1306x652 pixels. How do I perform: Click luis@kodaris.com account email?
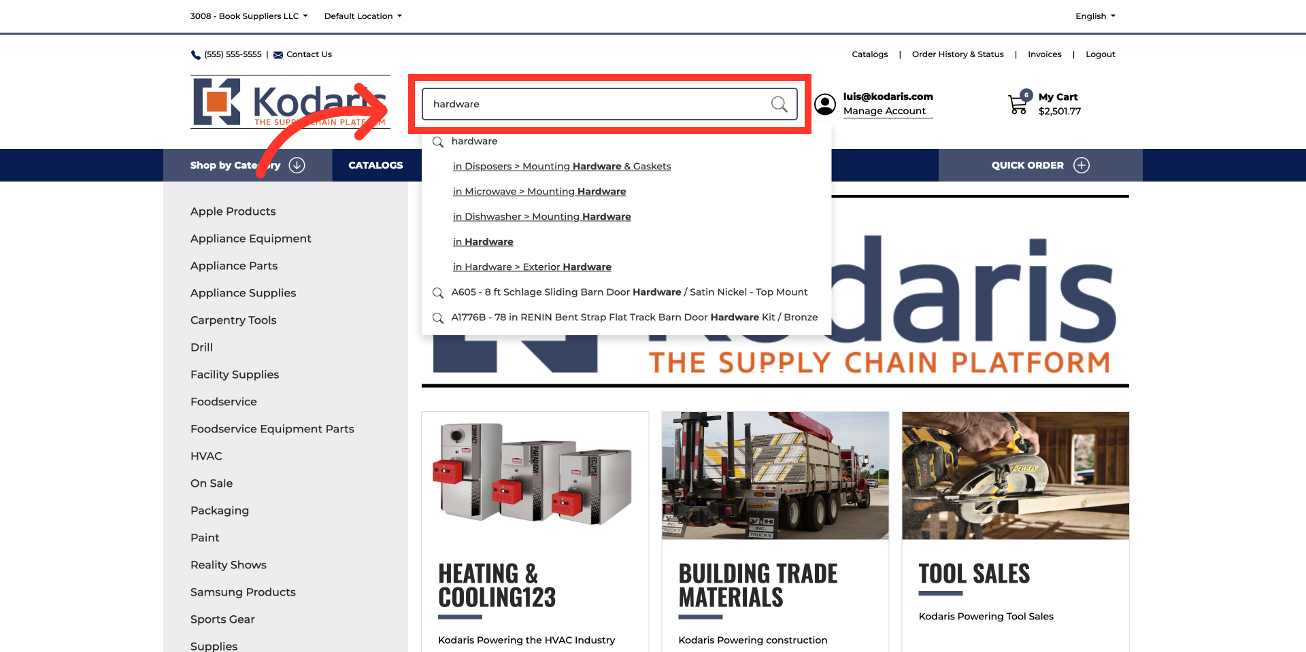pyautogui.click(x=888, y=97)
